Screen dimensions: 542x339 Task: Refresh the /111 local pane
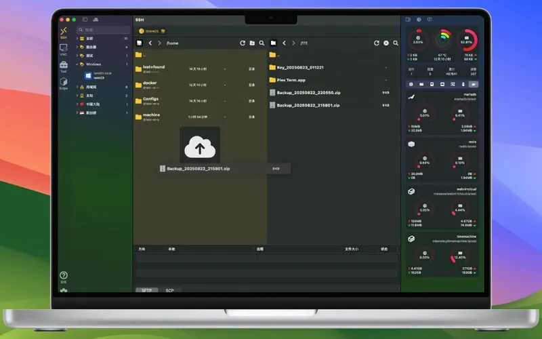(x=377, y=43)
